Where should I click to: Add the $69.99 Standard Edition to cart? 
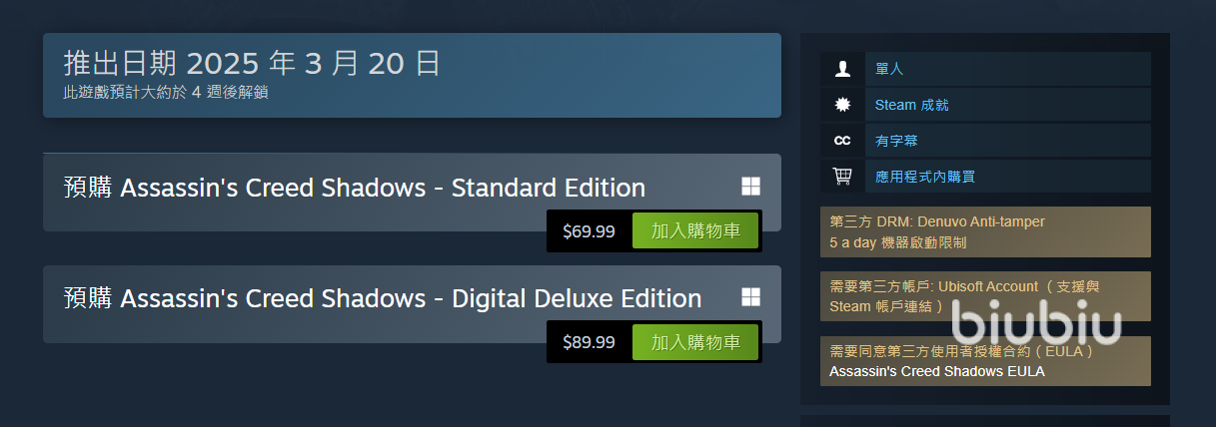click(x=695, y=231)
